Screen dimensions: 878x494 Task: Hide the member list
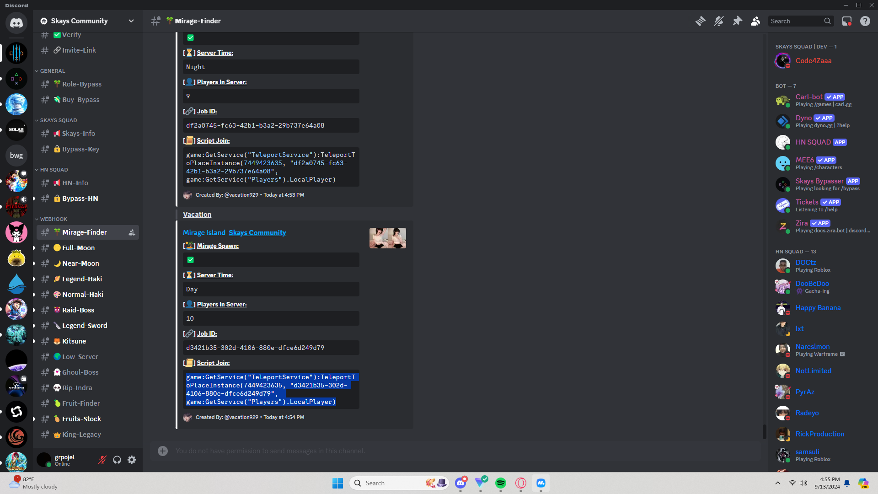(x=755, y=21)
